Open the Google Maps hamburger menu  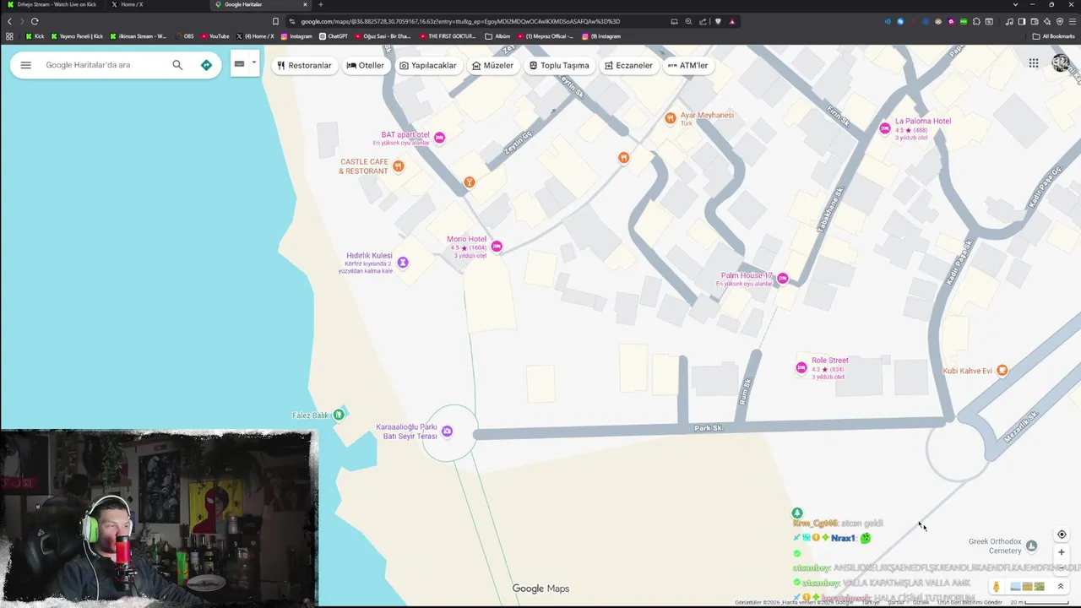25,65
